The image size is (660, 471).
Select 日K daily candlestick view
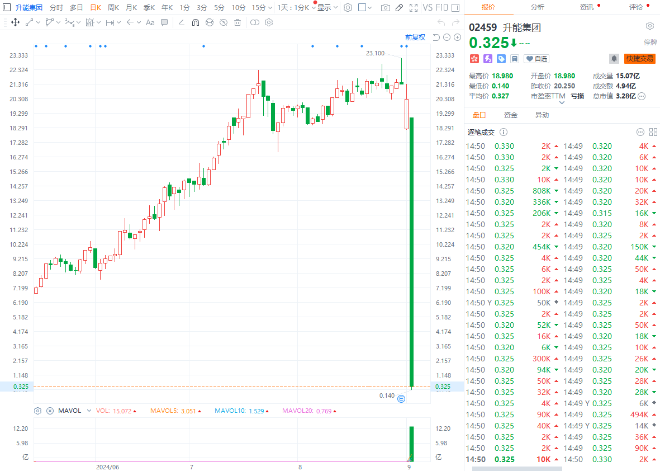[96, 8]
